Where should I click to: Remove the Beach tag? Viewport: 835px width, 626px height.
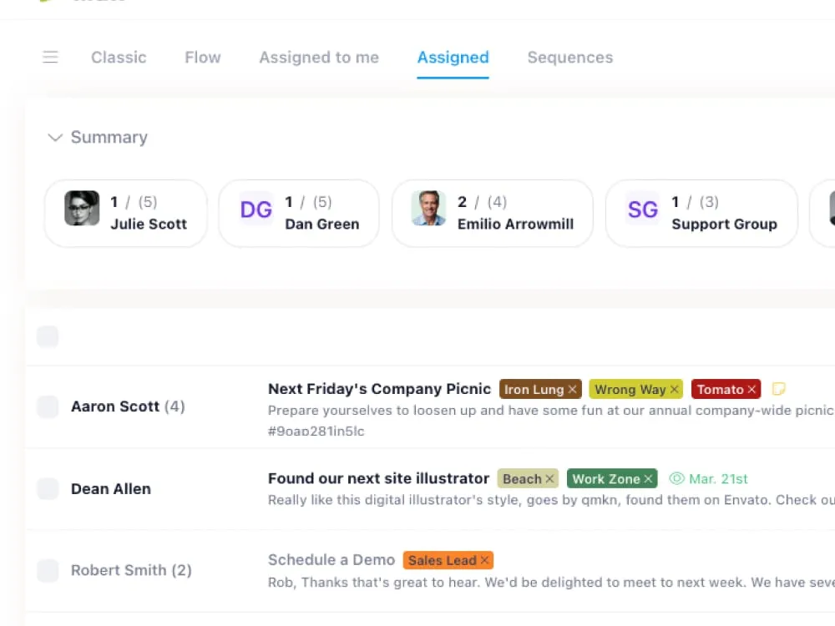(549, 478)
